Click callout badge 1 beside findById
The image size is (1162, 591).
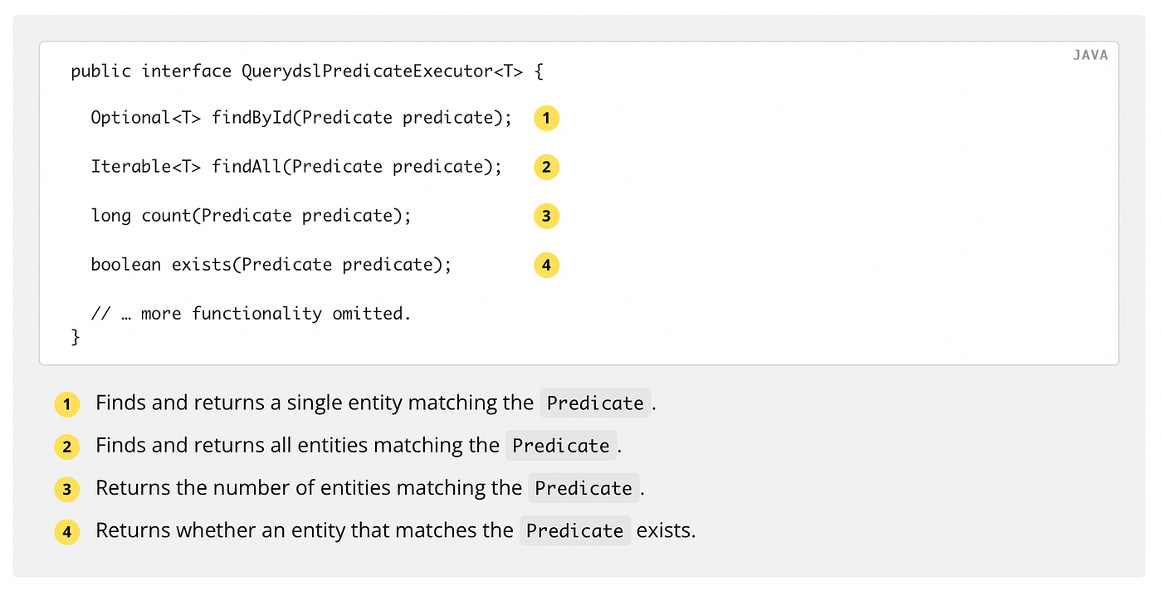pos(546,118)
